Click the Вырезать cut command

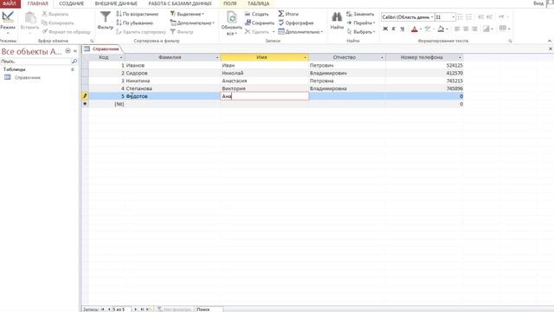[55, 14]
